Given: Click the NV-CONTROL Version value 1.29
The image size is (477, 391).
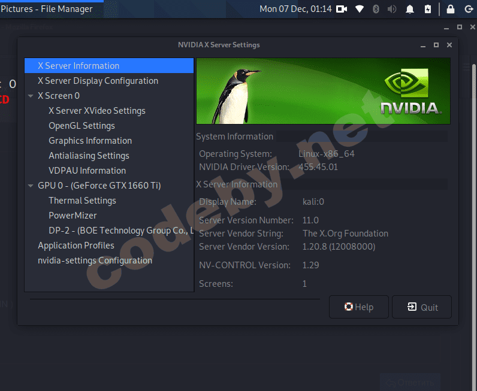Looking at the screenshot, I should 310,265.
